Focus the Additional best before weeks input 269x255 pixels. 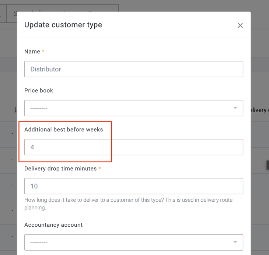133,147
